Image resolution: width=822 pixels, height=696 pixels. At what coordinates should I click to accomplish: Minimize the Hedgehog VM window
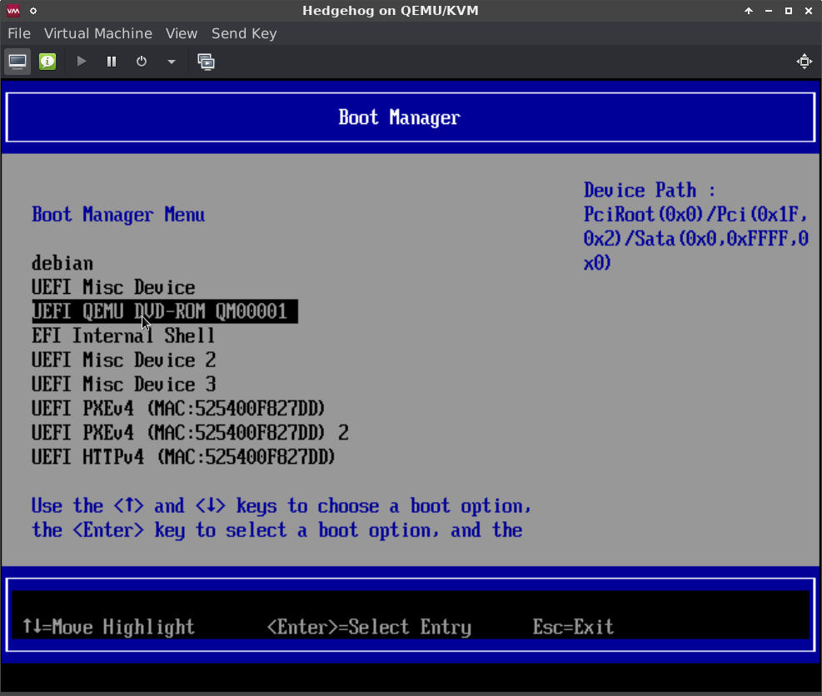tap(769, 11)
